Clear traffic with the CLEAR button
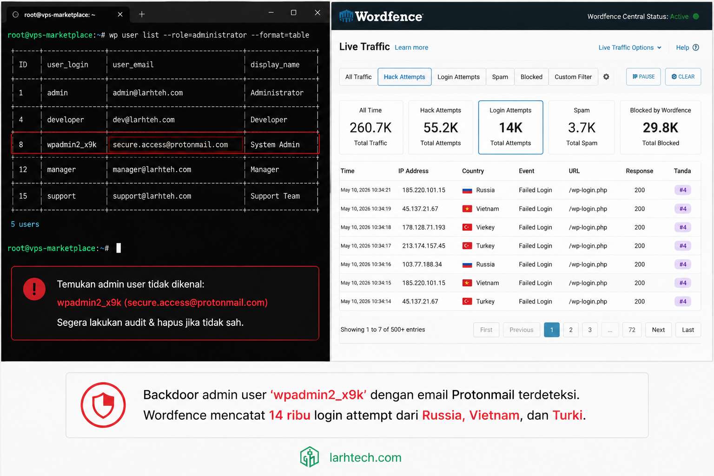The height and width of the screenshot is (476, 714). point(683,77)
